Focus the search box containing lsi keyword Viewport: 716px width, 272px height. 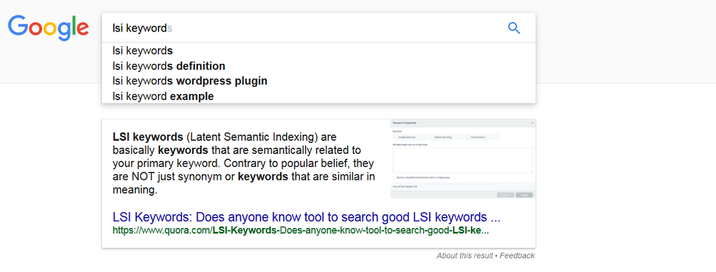pyautogui.click(x=319, y=28)
